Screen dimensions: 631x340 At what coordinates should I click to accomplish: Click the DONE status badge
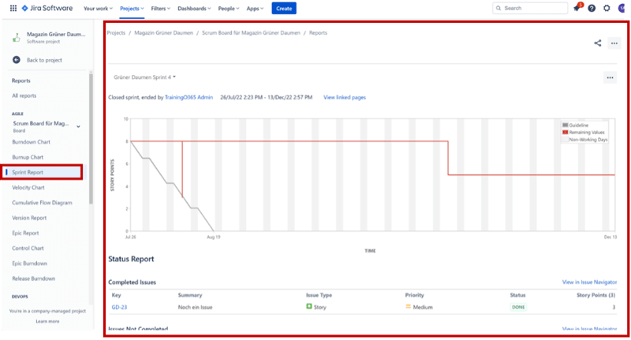coord(518,307)
